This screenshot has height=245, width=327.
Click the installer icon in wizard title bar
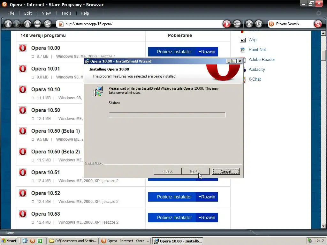87,61
